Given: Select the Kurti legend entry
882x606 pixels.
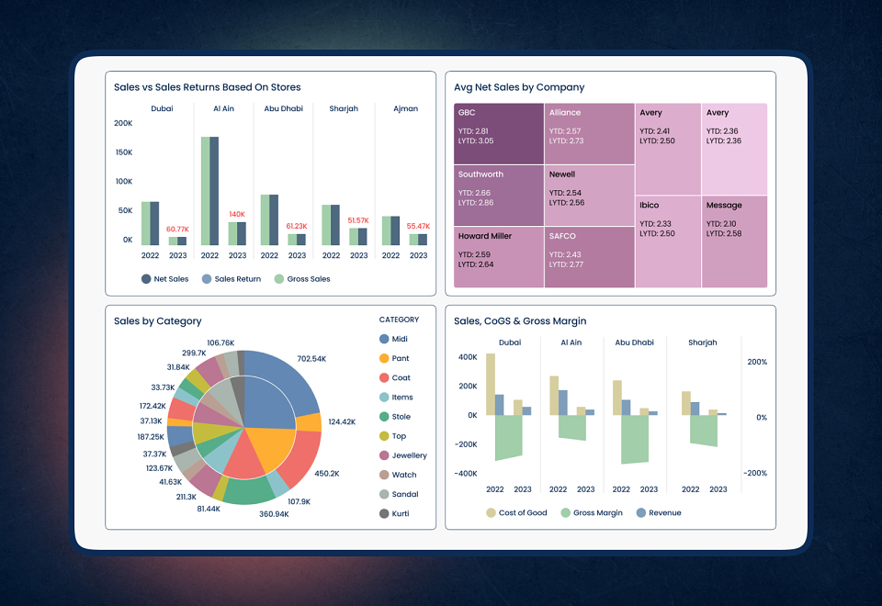Looking at the screenshot, I should [394, 514].
